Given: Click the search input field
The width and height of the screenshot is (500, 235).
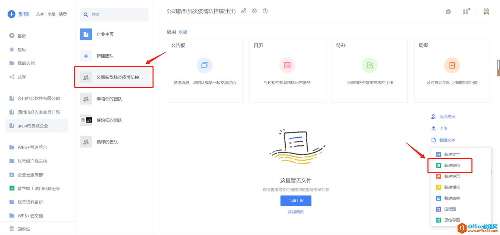Looking at the screenshot, I should pyautogui.click(x=114, y=15).
